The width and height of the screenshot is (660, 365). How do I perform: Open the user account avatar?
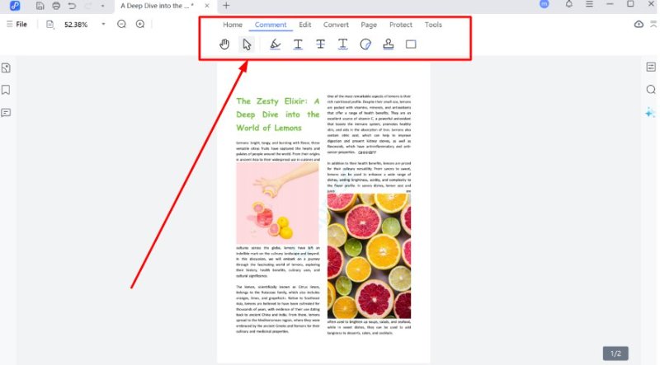click(544, 4)
